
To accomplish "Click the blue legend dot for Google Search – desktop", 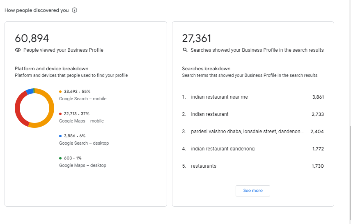I will 60,136.
